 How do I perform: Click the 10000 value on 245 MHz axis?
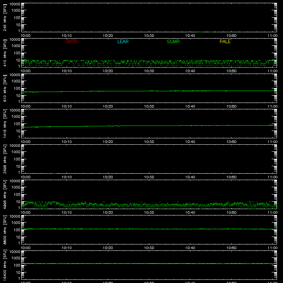coord(15,4)
